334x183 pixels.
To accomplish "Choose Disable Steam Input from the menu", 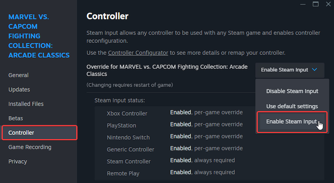I will [x=292, y=91].
